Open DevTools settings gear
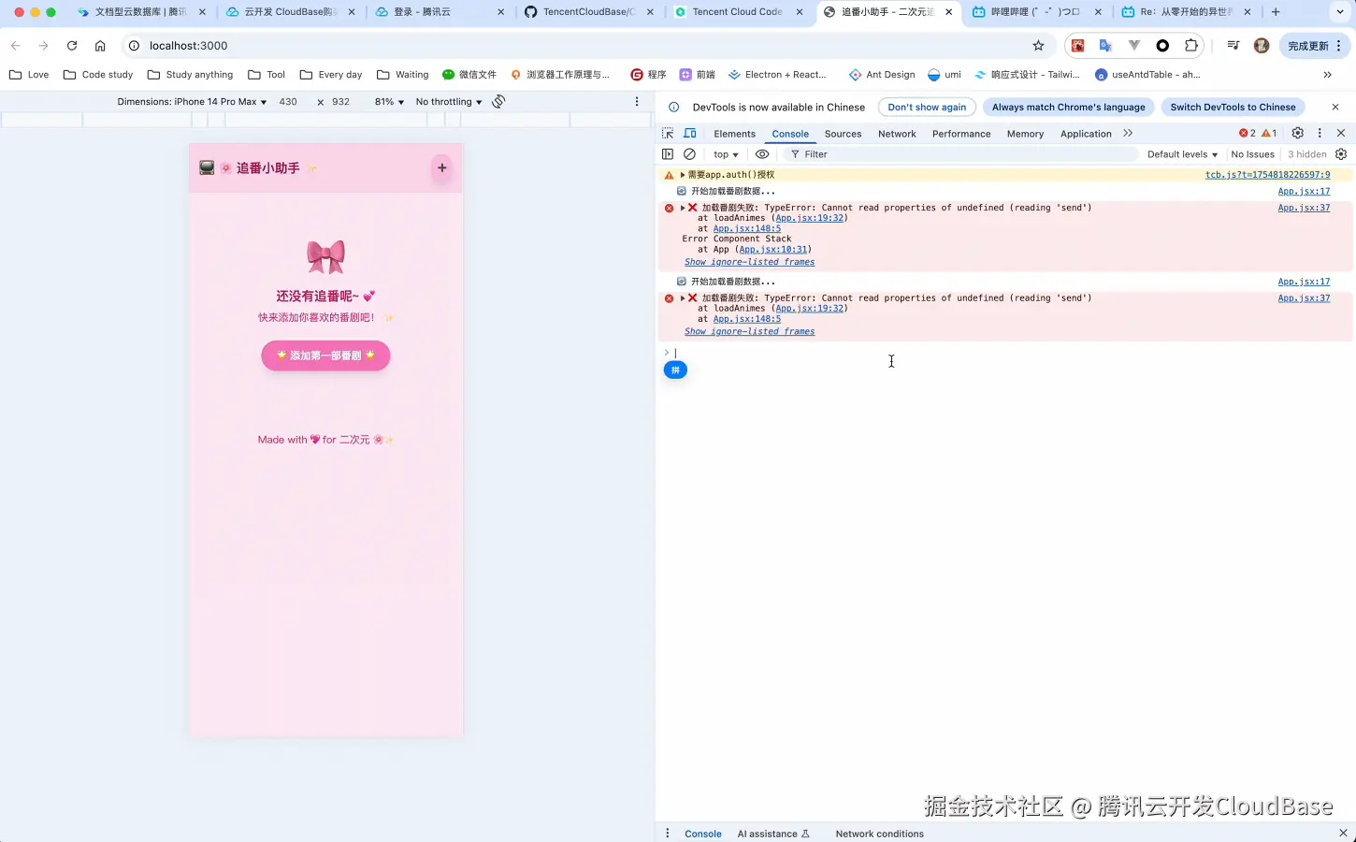1356x842 pixels. coord(1297,133)
